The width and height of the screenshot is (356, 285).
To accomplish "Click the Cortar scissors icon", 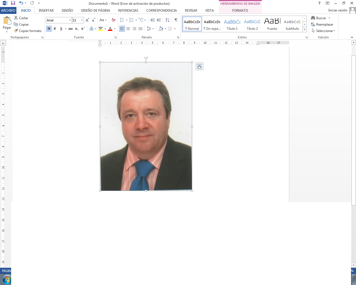I will (x=16, y=18).
